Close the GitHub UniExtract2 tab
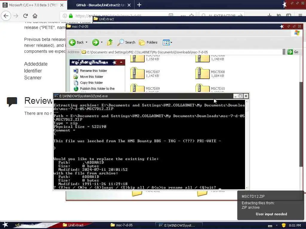The width and height of the screenshot is (306, 229). 129,5
